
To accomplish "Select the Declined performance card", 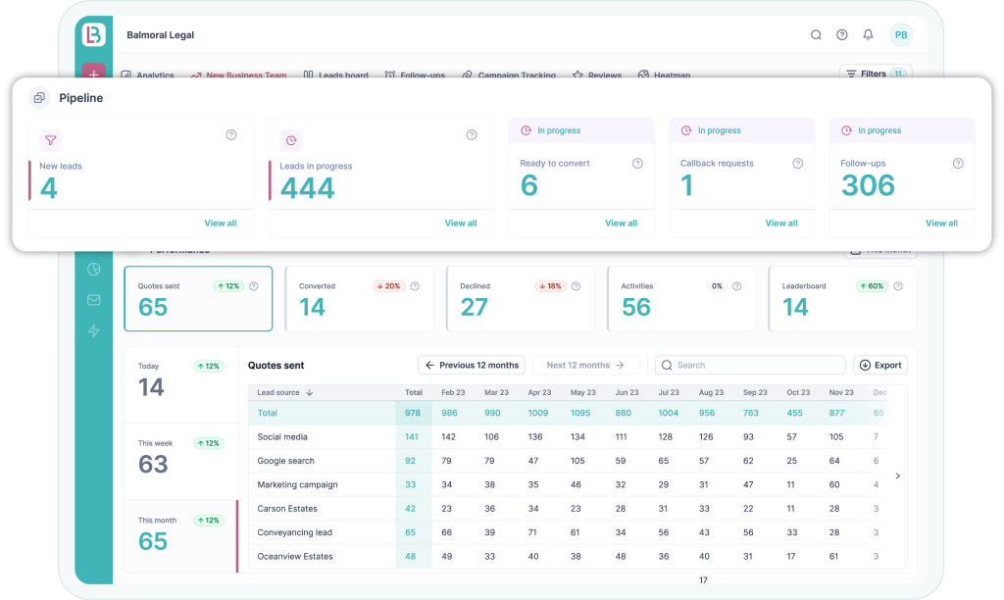I will [x=520, y=298].
